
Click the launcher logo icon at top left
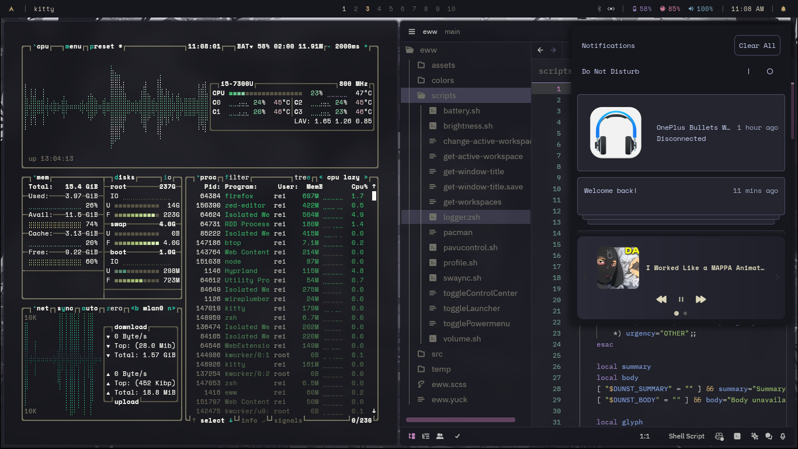point(12,9)
